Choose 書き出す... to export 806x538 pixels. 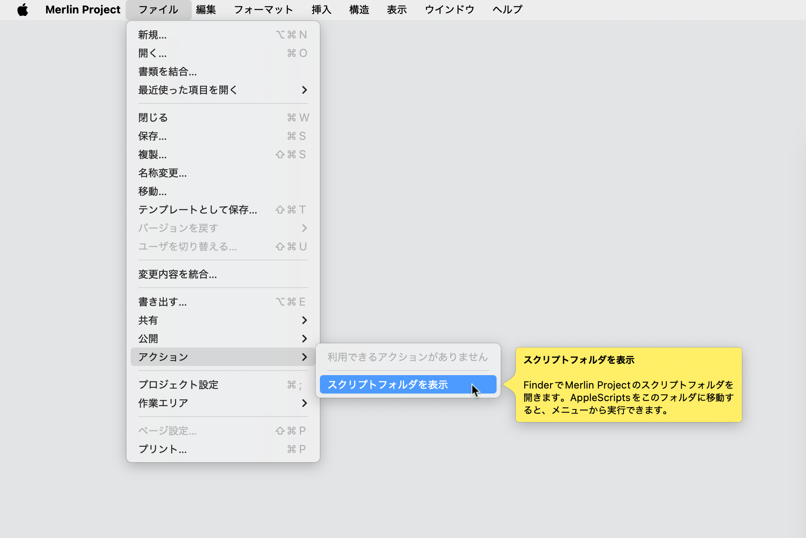[x=223, y=302]
